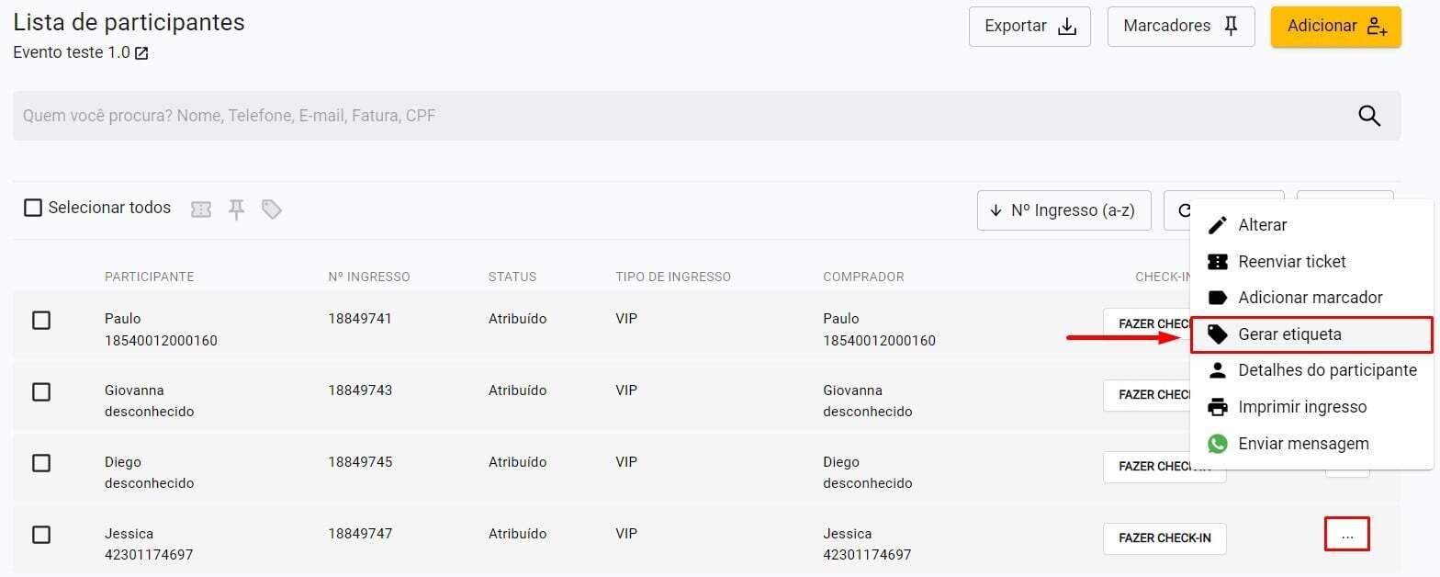Click the tag label icon in bulk toolbar
The height and width of the screenshot is (577, 1440).
click(271, 209)
